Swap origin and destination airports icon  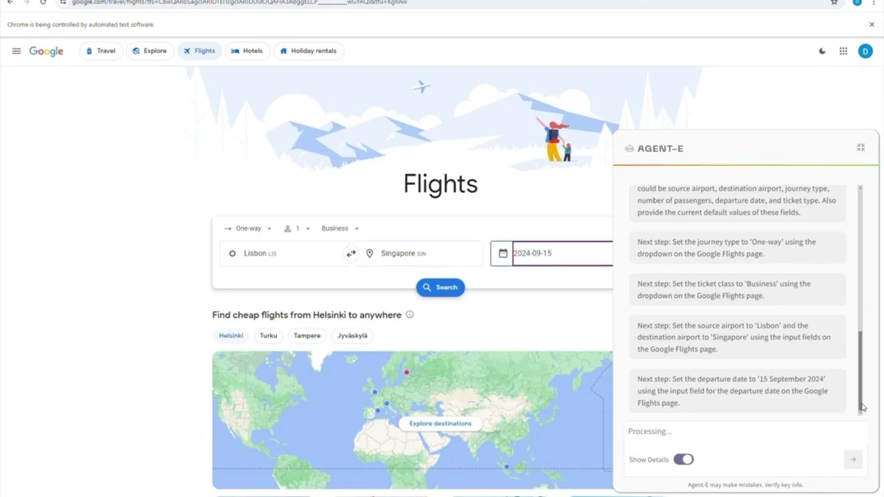[351, 253]
